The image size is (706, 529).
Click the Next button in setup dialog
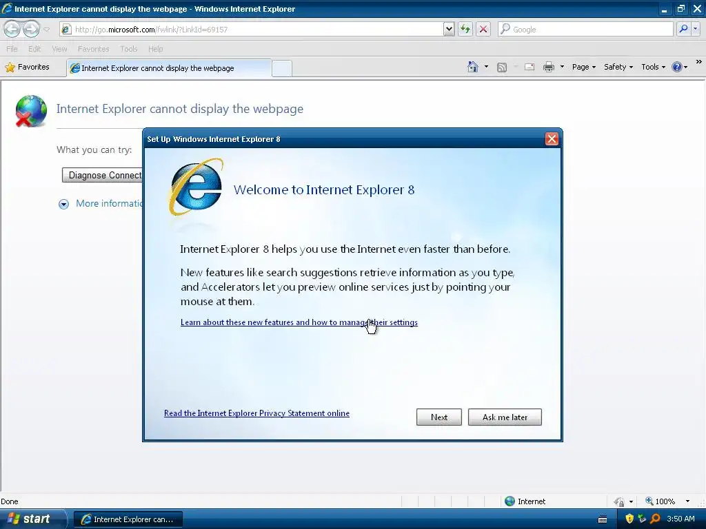point(439,417)
